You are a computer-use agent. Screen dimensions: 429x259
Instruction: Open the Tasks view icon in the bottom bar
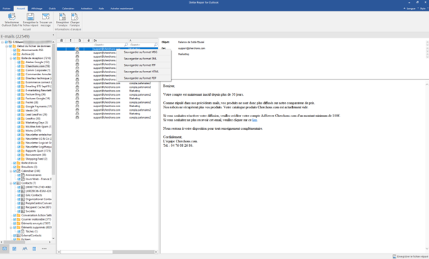(34, 248)
